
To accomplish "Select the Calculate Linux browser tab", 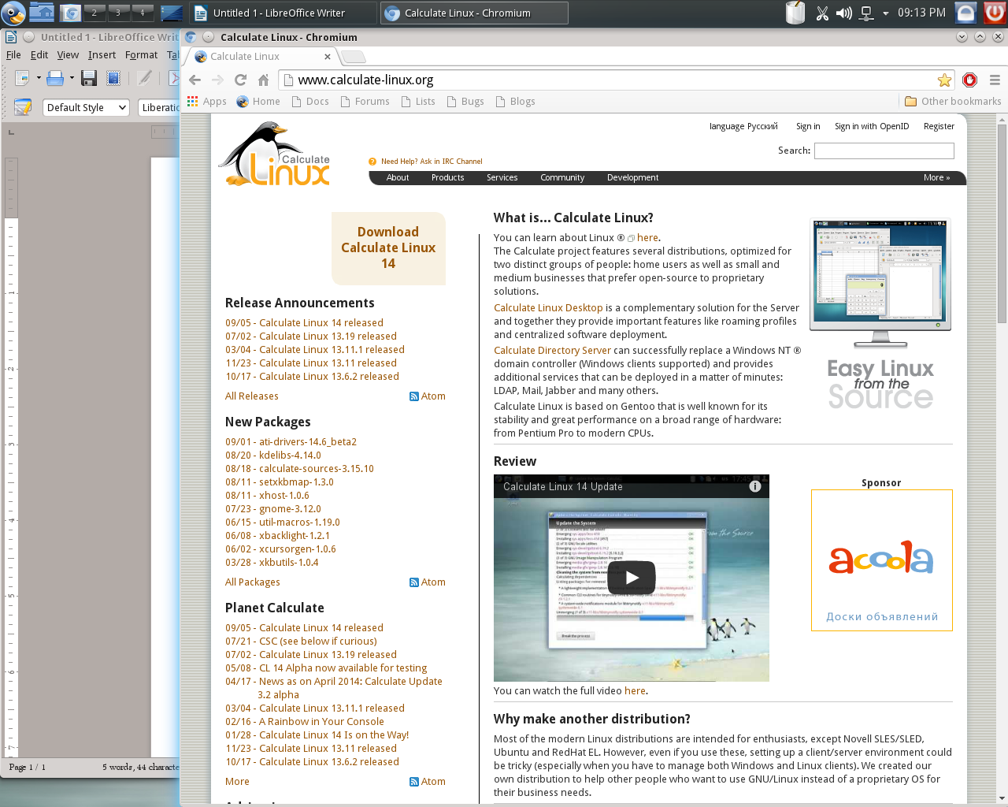I will [x=262, y=57].
